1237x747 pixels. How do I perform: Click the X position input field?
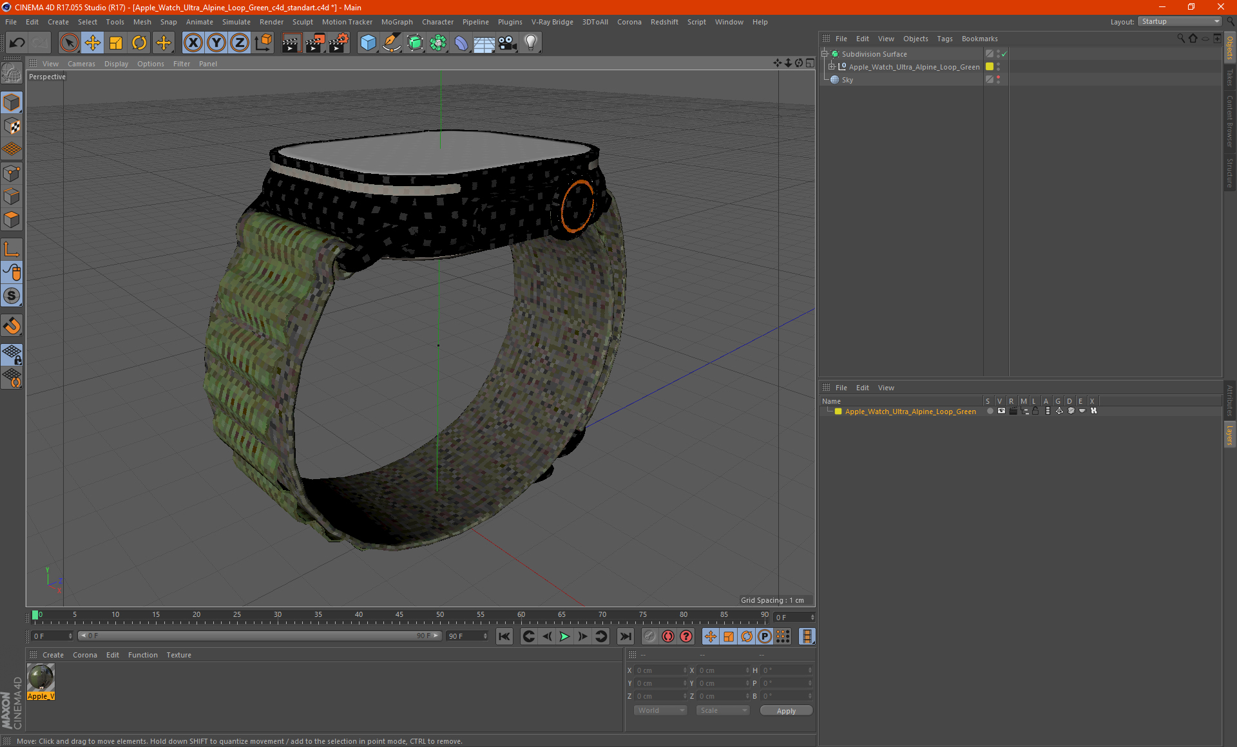coord(660,670)
